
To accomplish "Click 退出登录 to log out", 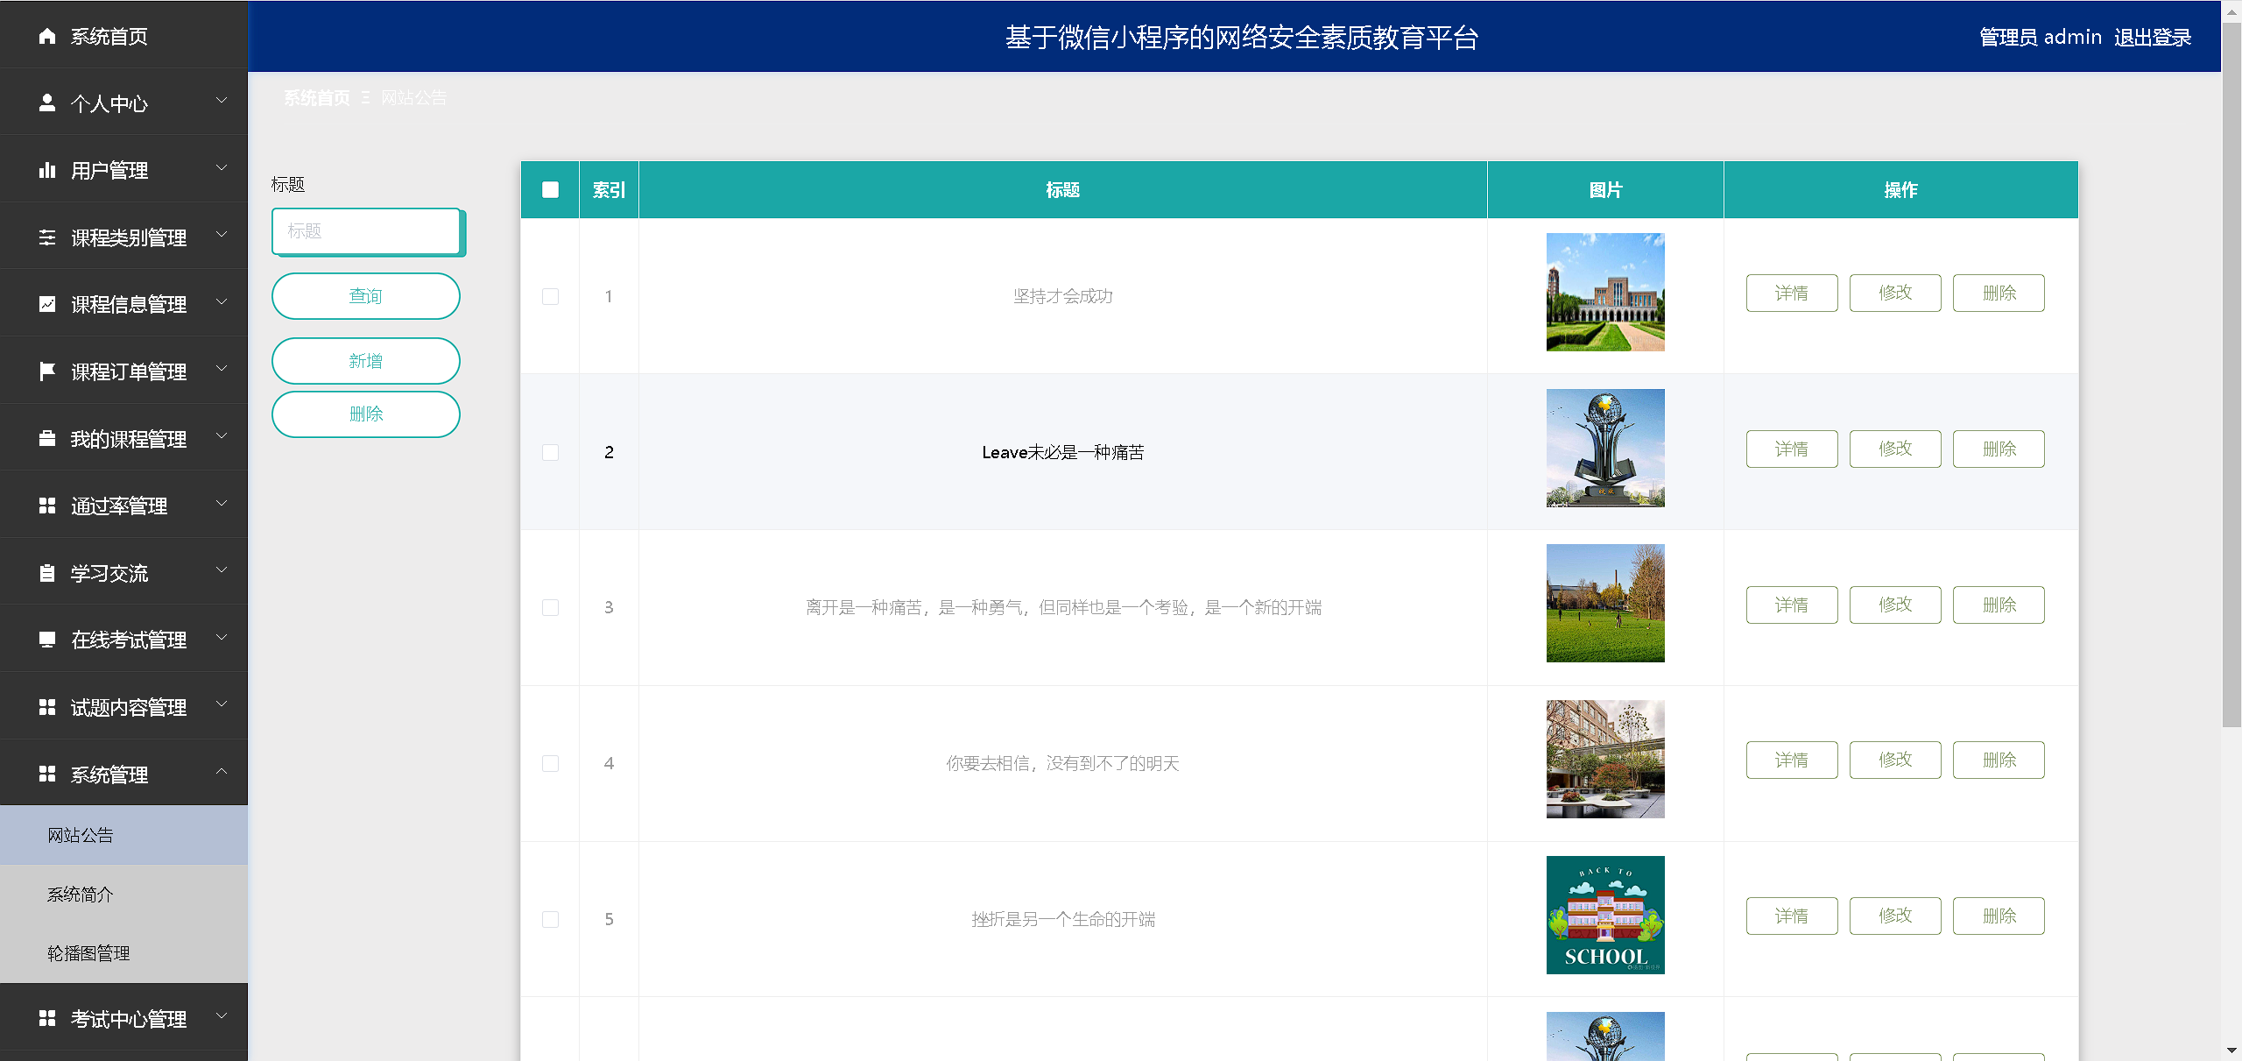I will coord(2152,38).
